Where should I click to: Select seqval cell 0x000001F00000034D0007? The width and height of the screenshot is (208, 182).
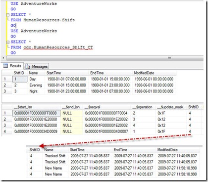[107, 132]
